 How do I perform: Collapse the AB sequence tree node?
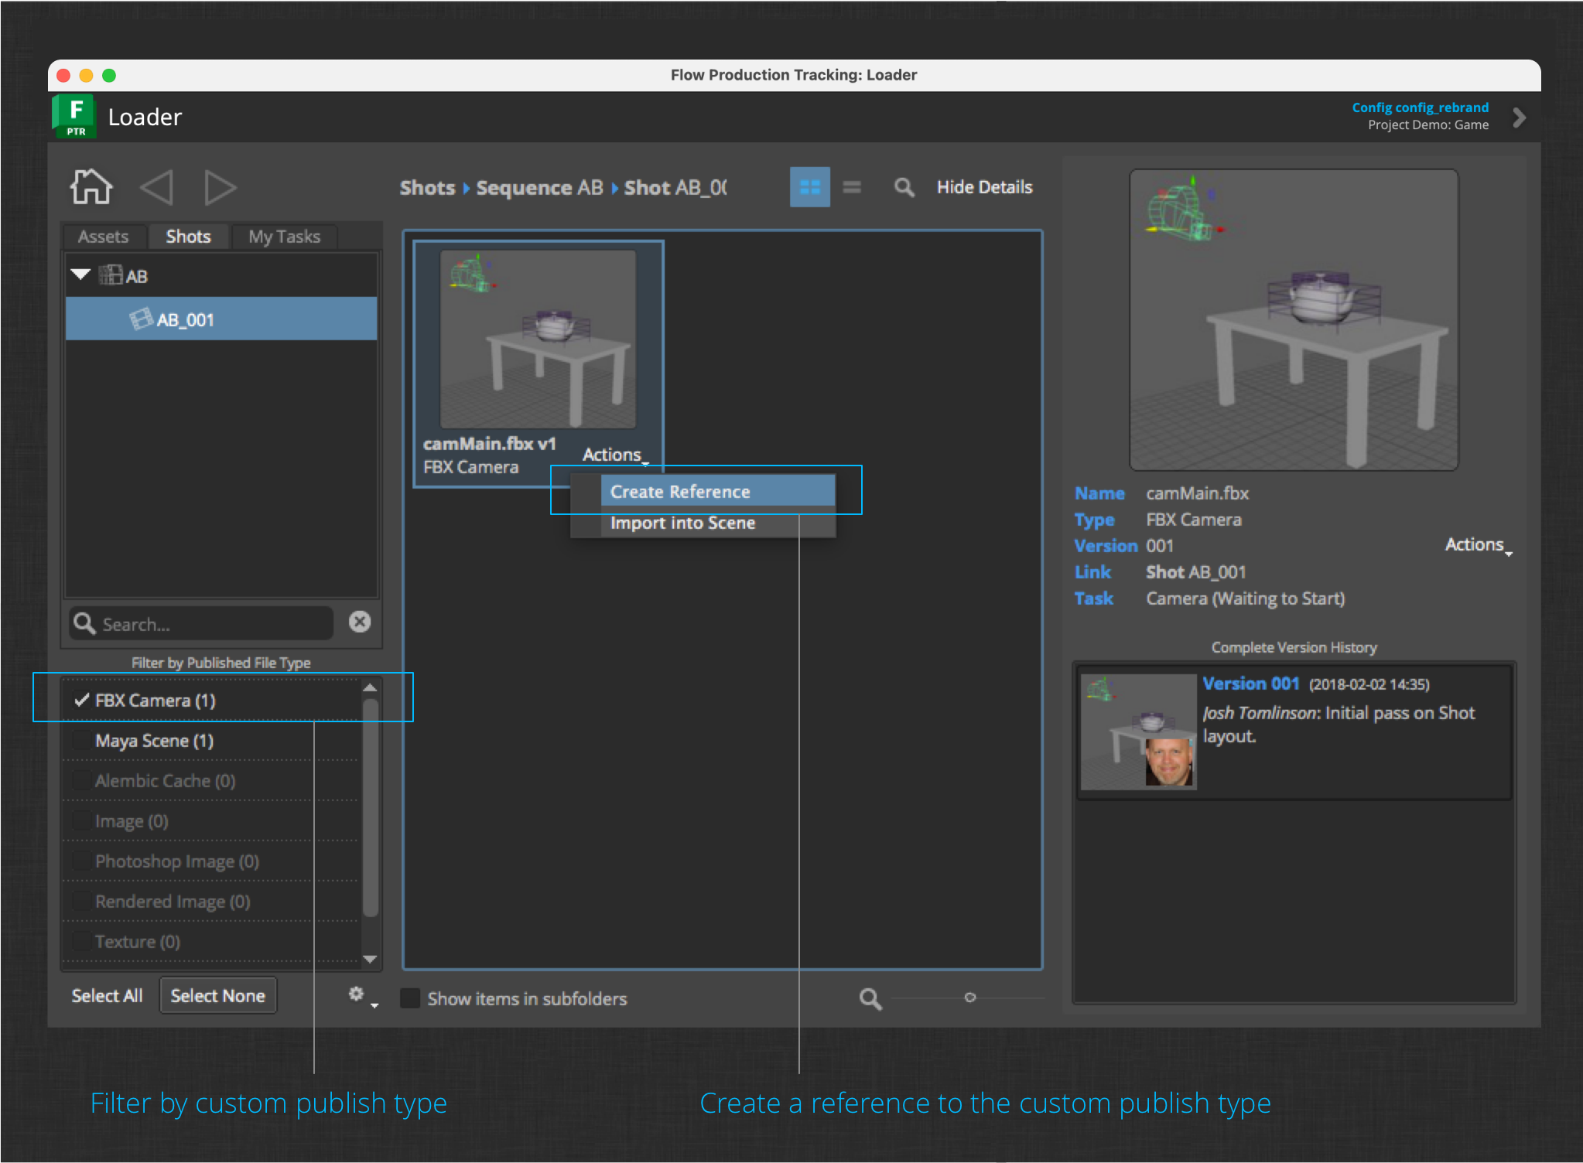[x=80, y=275]
